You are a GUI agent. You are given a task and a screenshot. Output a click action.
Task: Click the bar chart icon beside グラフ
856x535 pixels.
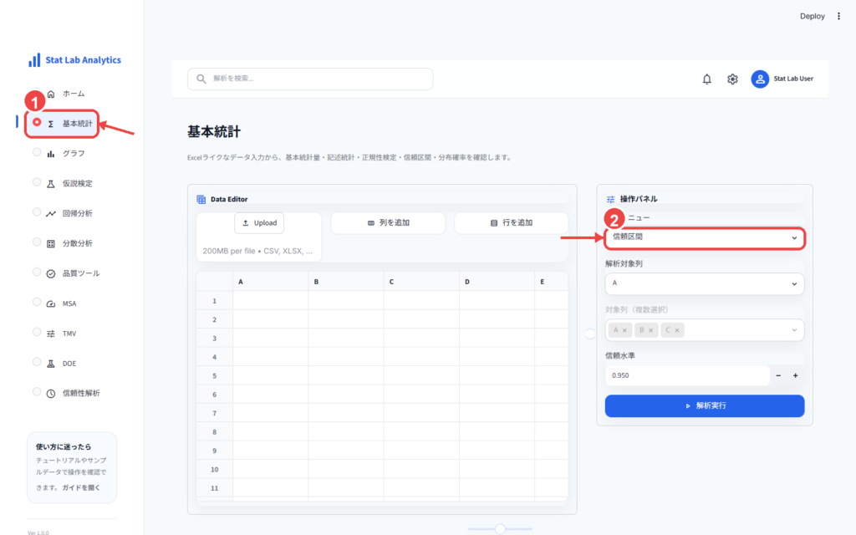(x=51, y=154)
